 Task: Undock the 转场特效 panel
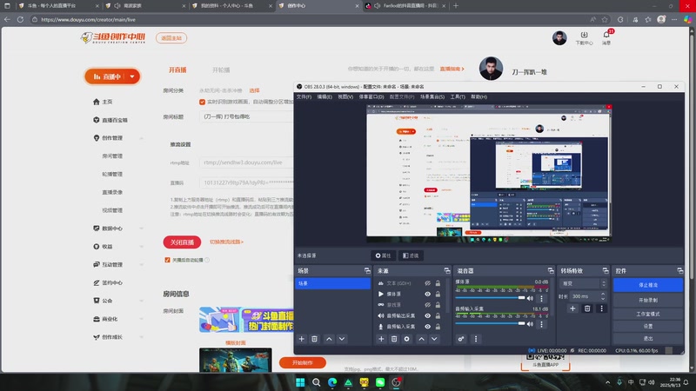[605, 270]
